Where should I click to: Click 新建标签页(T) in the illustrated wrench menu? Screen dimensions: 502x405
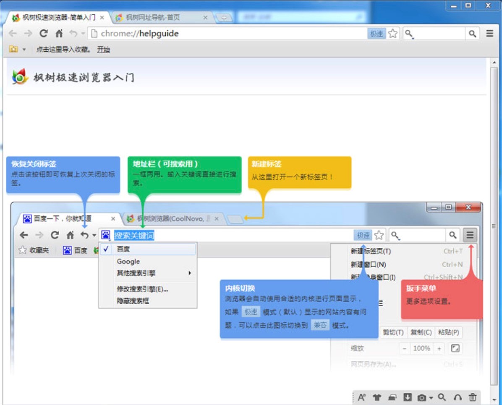(371, 251)
